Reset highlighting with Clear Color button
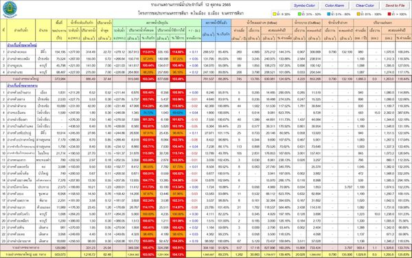The height and width of the screenshot is (258, 412). [x=365, y=5]
